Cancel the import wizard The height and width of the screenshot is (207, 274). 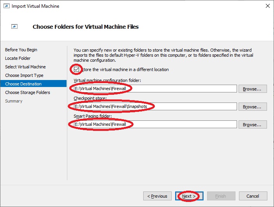tap(253, 196)
